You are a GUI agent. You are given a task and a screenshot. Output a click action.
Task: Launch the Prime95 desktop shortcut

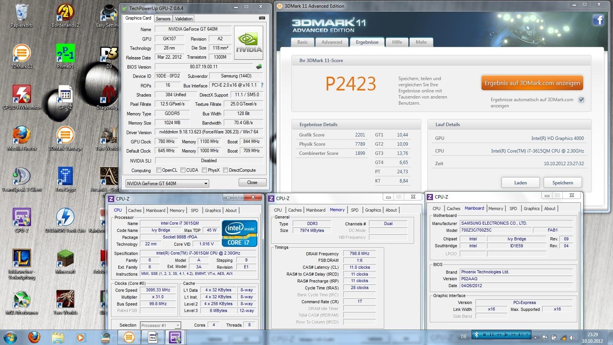65,56
